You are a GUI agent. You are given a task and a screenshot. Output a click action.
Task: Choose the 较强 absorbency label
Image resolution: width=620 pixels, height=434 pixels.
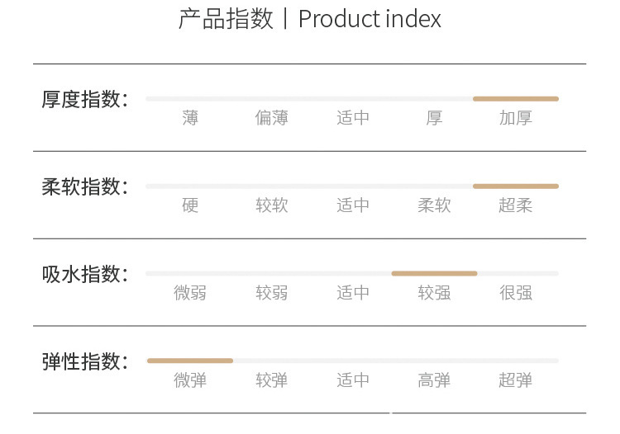(x=435, y=293)
